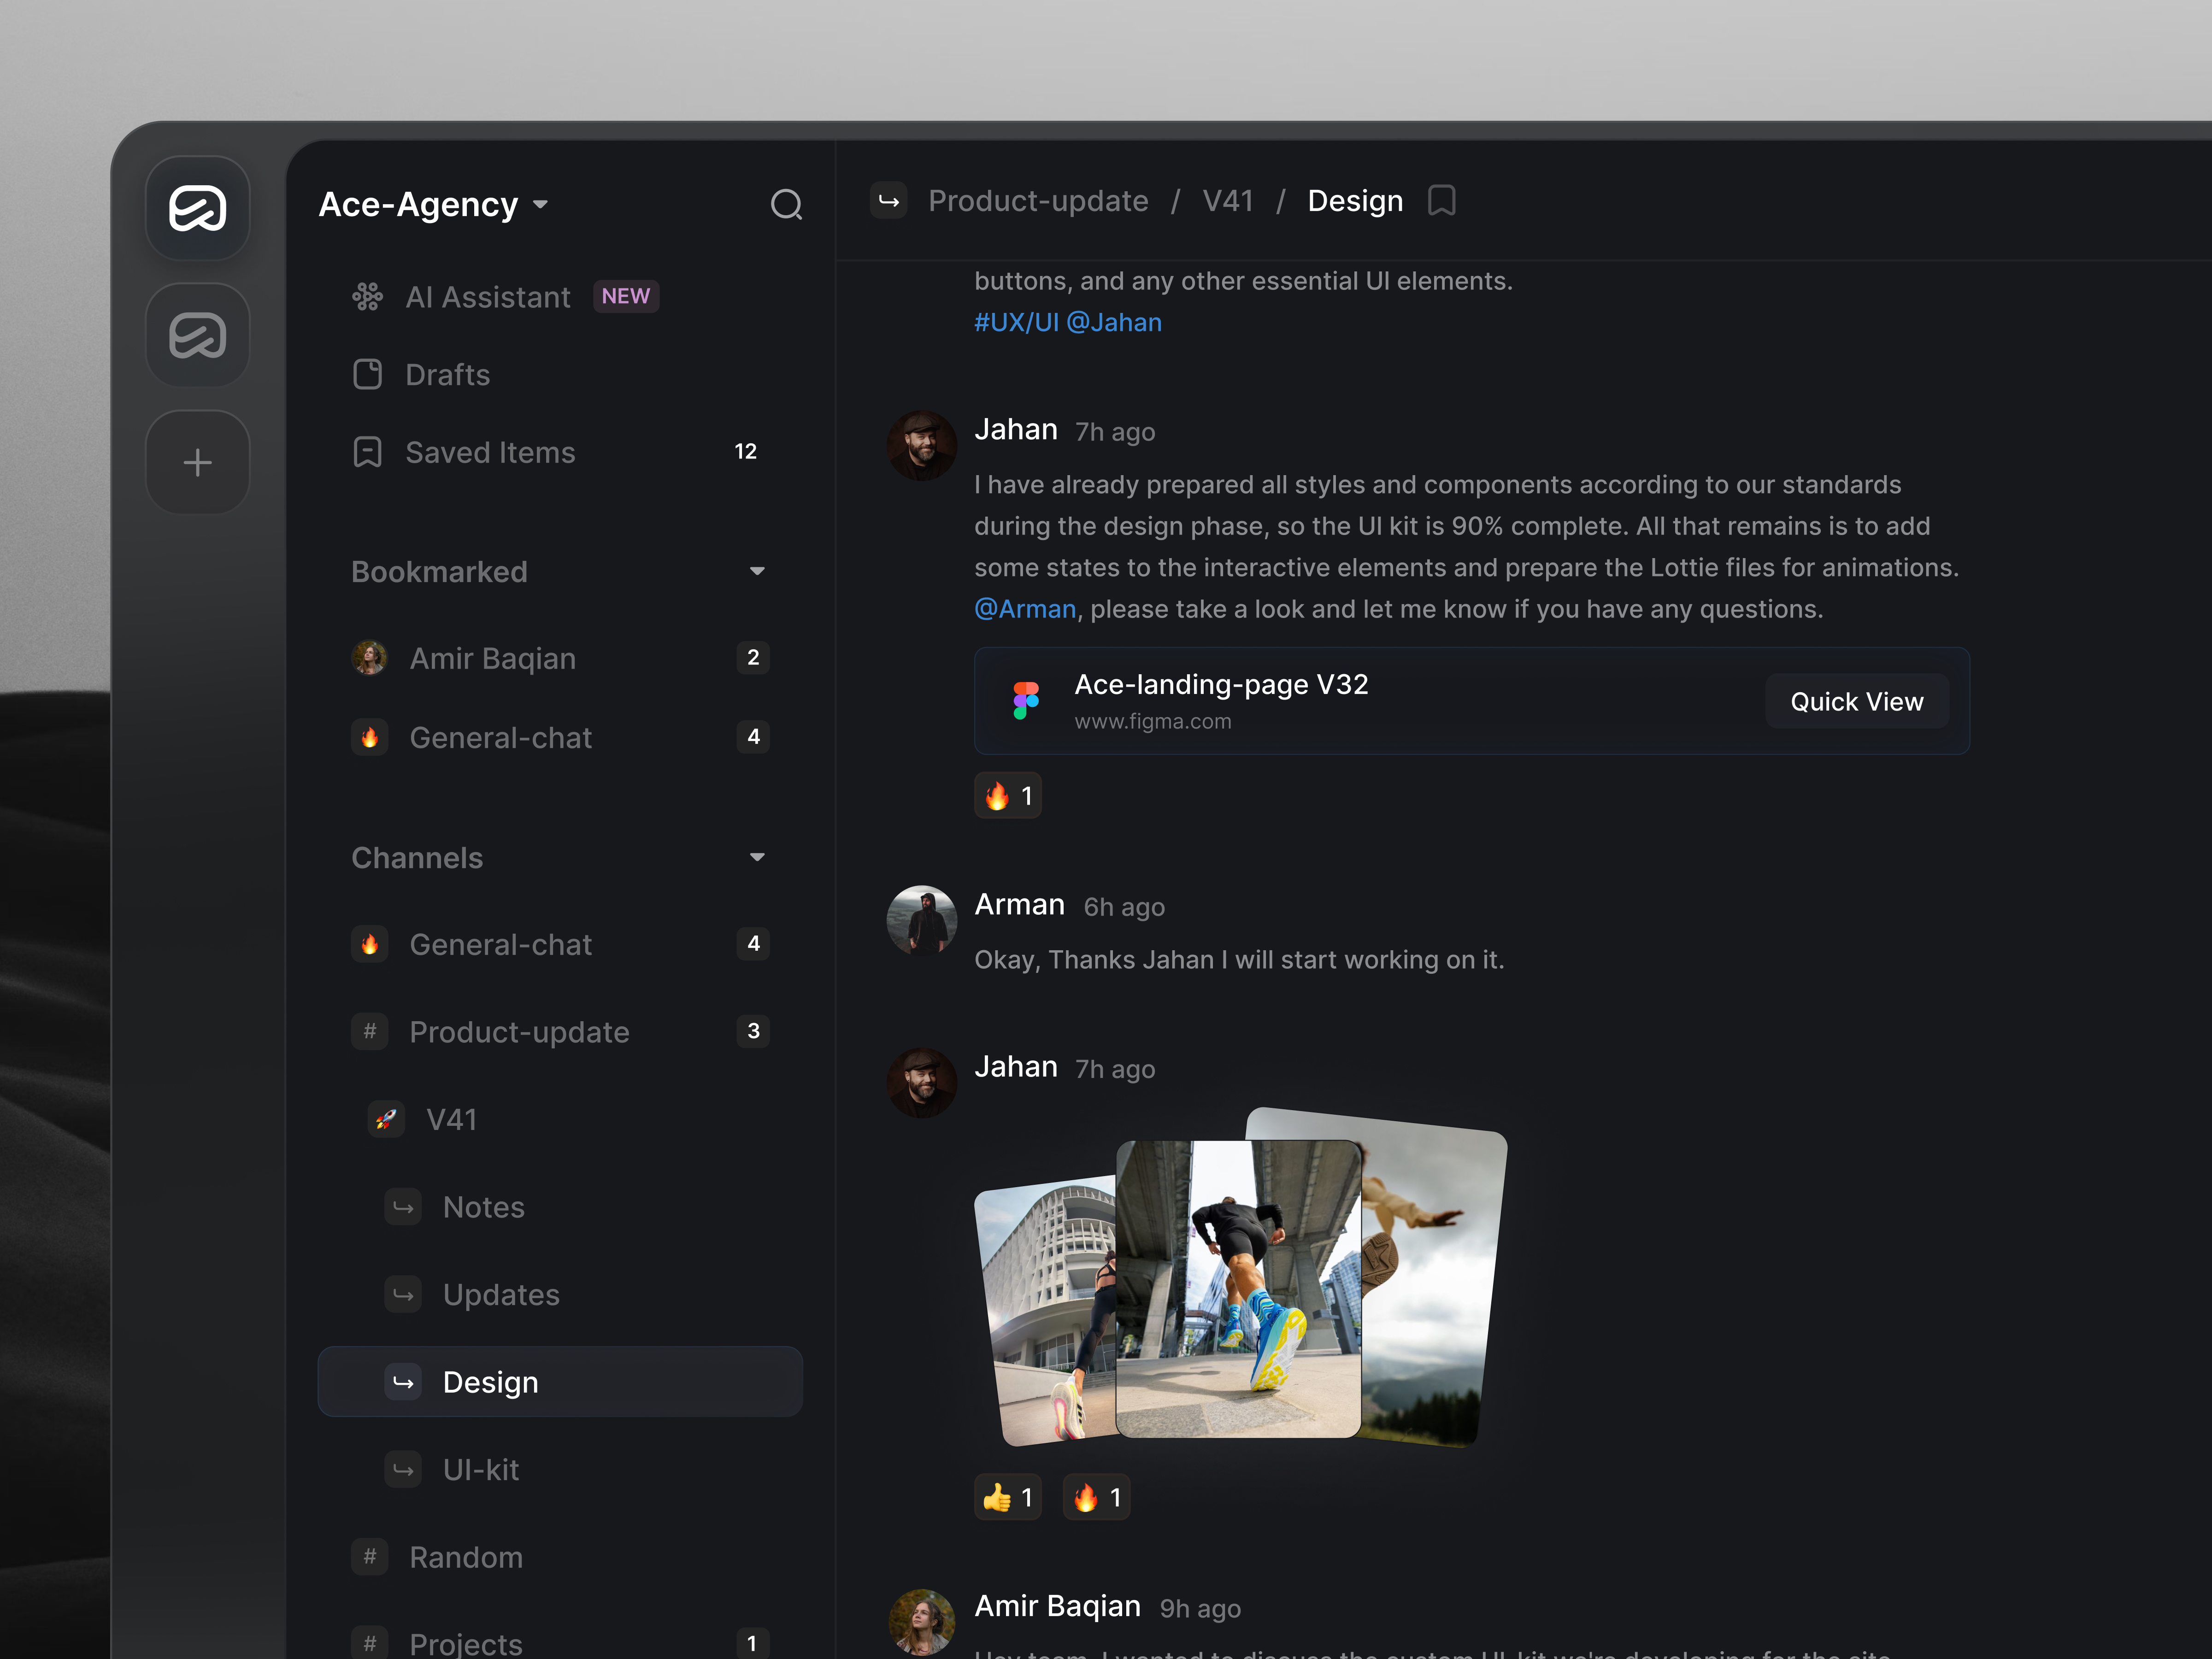Click the rocket icon next to V41
Viewport: 2212px width, 1659px height.
click(386, 1119)
